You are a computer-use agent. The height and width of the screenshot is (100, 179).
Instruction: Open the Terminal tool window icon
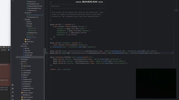point(13,96)
